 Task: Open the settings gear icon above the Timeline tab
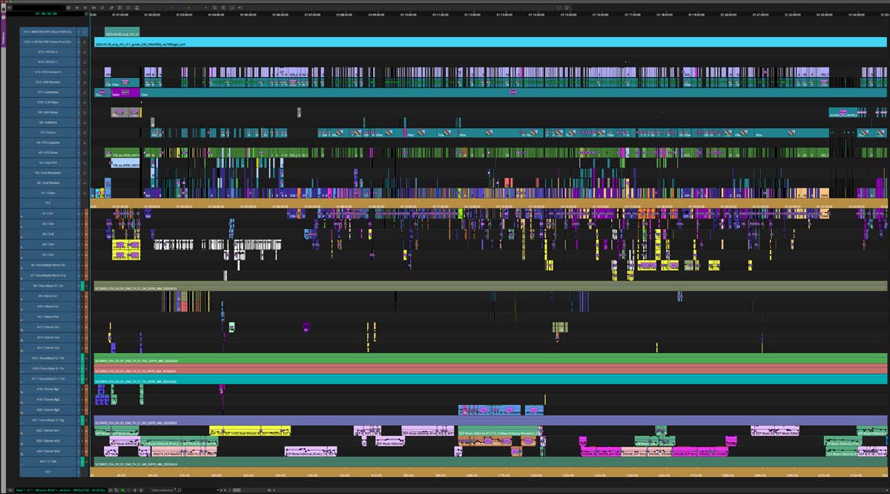pos(4,9)
